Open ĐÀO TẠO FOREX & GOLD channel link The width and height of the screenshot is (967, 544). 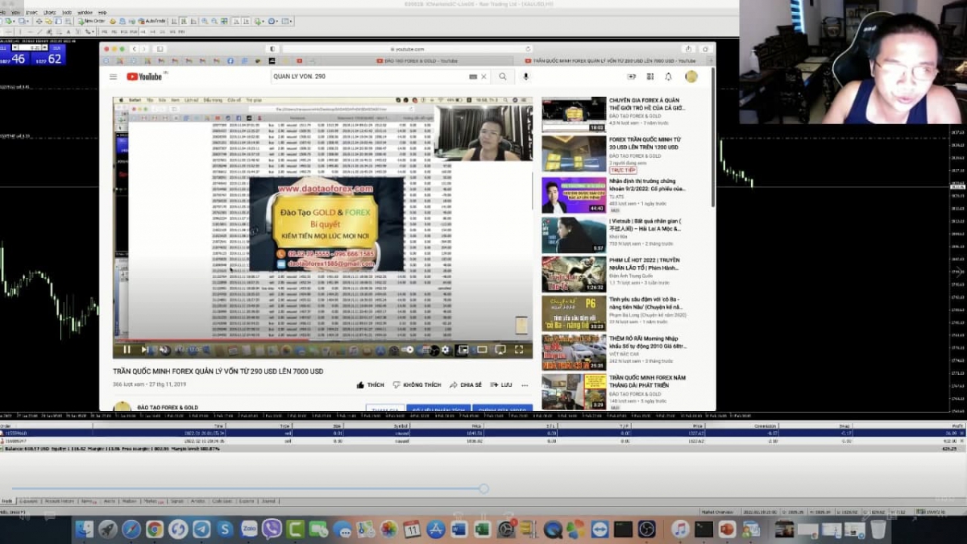[167, 408]
